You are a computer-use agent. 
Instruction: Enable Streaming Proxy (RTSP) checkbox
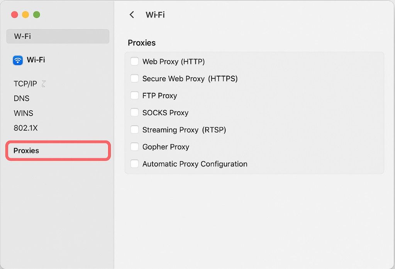[x=134, y=129]
